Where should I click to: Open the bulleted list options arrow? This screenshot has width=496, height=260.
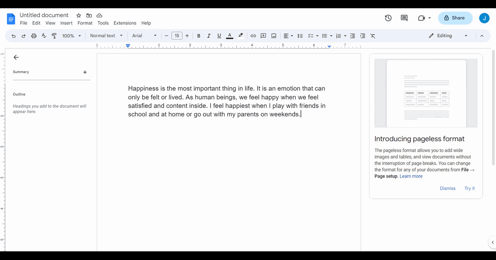click(331, 36)
